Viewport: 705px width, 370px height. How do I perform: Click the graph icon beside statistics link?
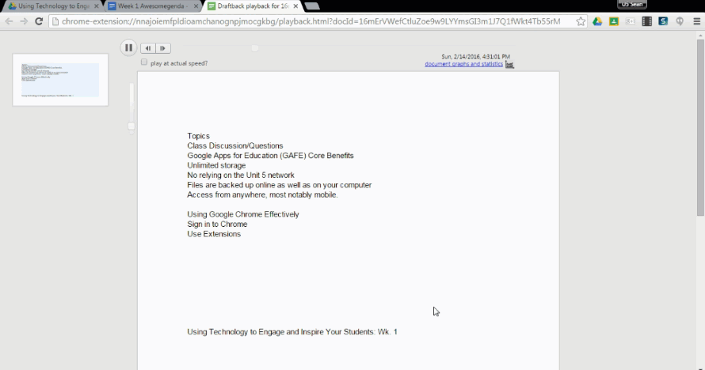(x=509, y=65)
